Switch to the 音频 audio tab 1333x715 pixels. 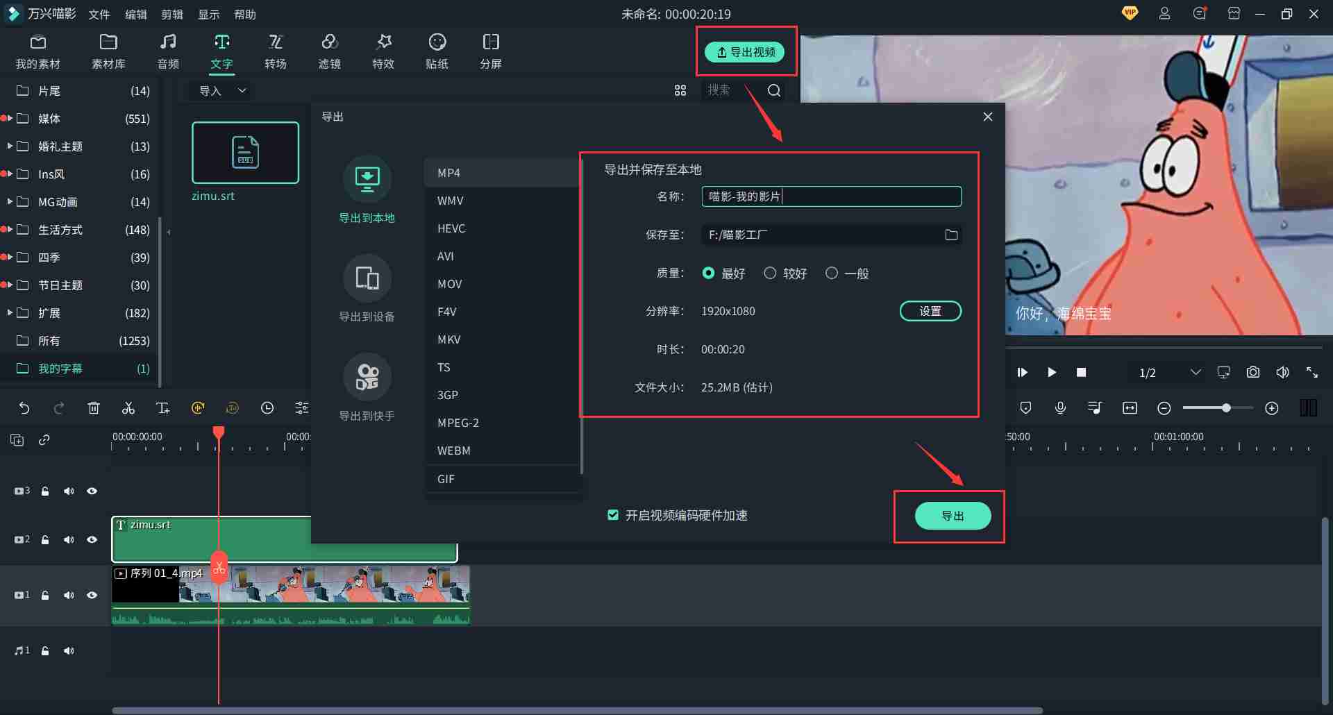tap(168, 52)
